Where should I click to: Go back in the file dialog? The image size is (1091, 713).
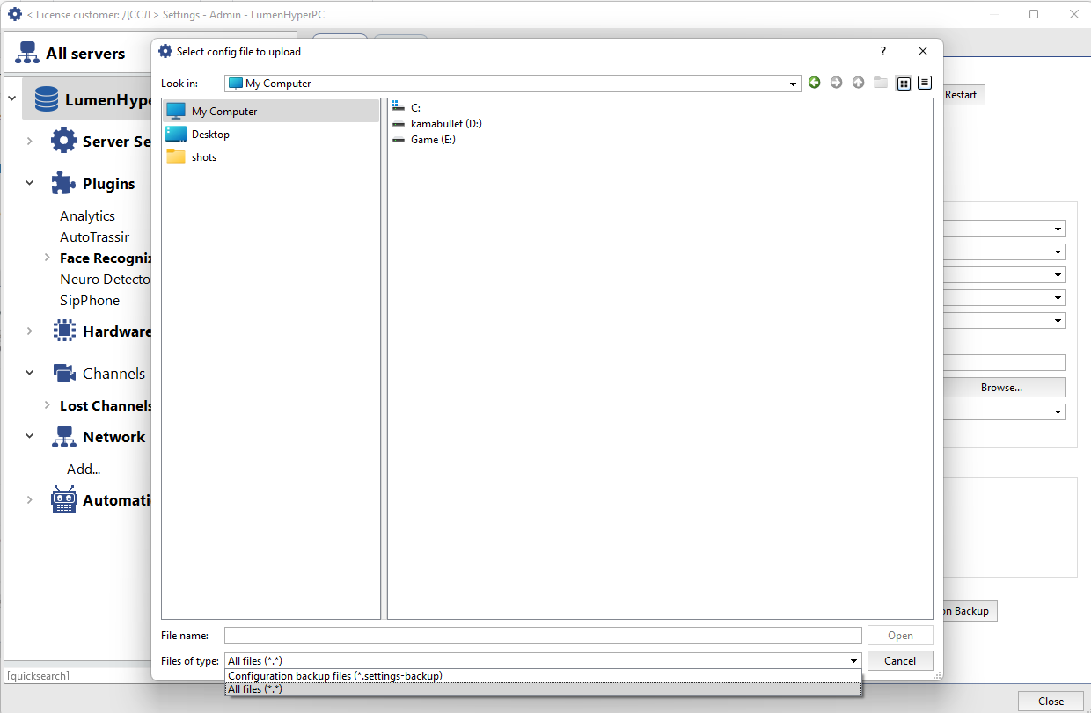coord(814,83)
